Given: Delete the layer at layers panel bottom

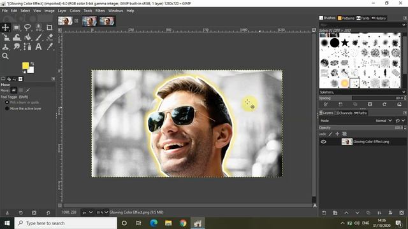Looking at the screenshot, I should tap(402, 213).
